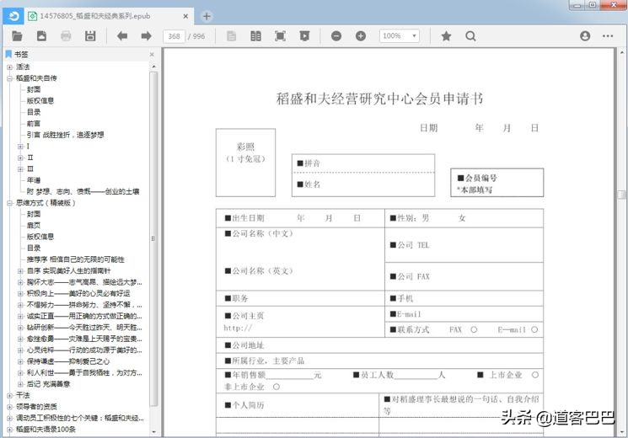Click the bookmark sidebar scrollbar thumb
Image resolution: width=628 pixels, height=438 pixels.
point(153,238)
